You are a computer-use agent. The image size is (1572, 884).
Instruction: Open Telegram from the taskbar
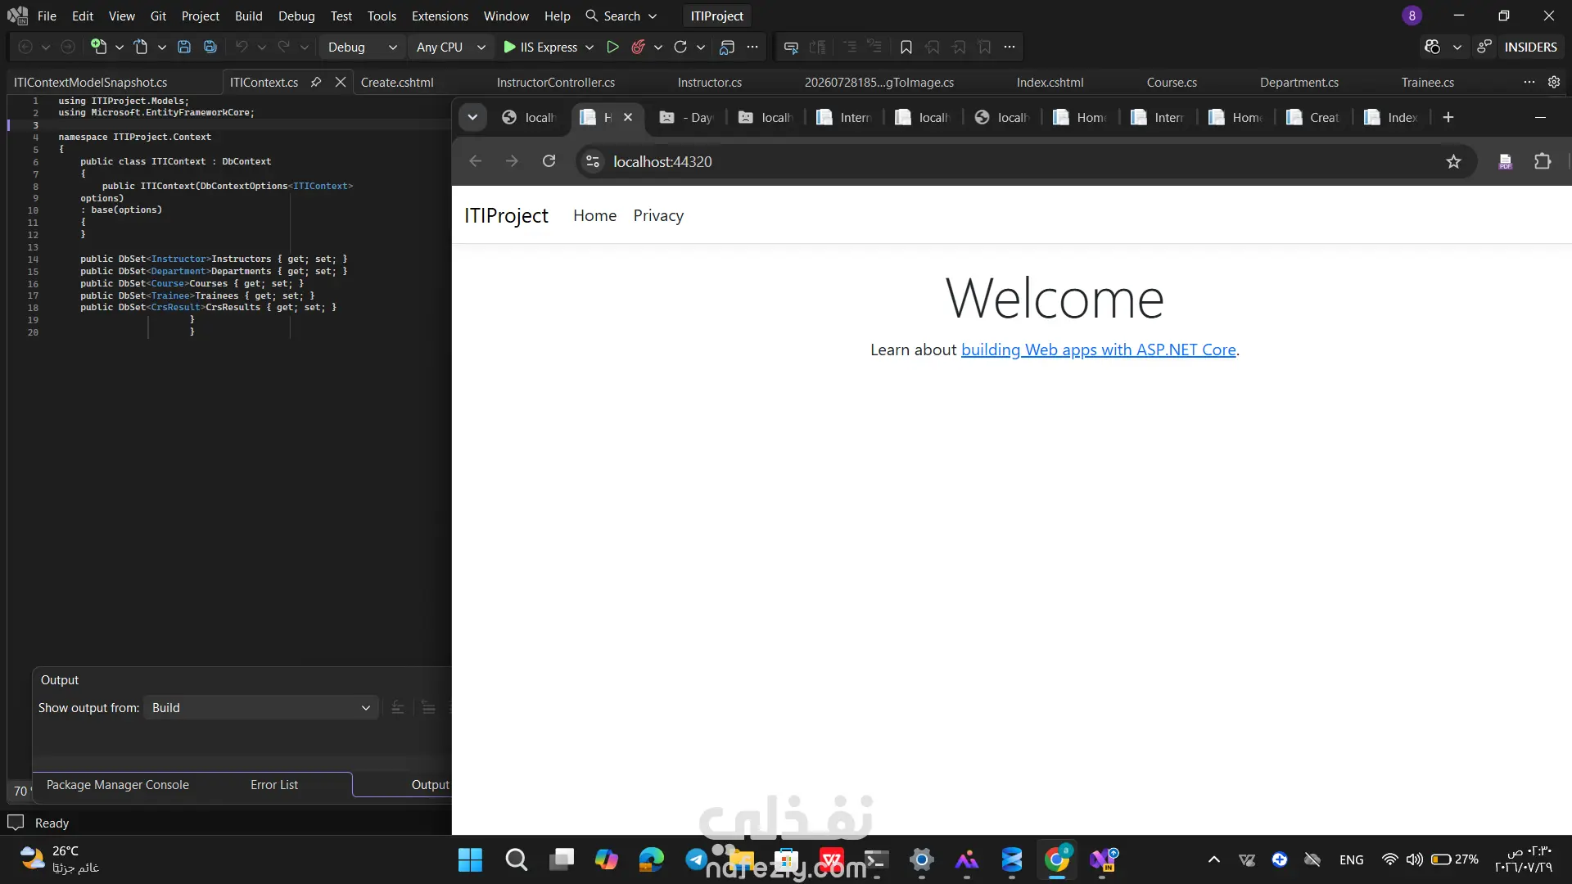pyautogui.click(x=697, y=859)
